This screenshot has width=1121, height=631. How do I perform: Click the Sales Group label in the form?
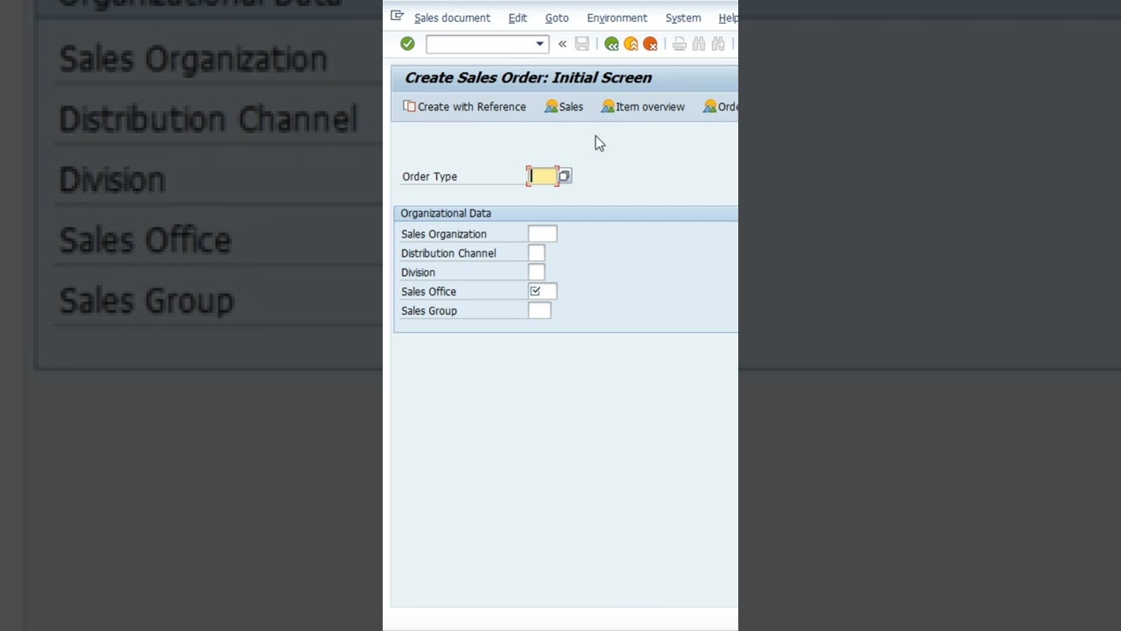tap(429, 311)
